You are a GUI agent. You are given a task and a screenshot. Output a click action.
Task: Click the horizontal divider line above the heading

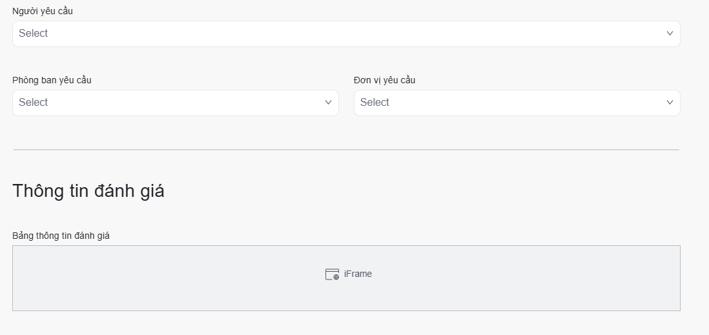(346, 150)
